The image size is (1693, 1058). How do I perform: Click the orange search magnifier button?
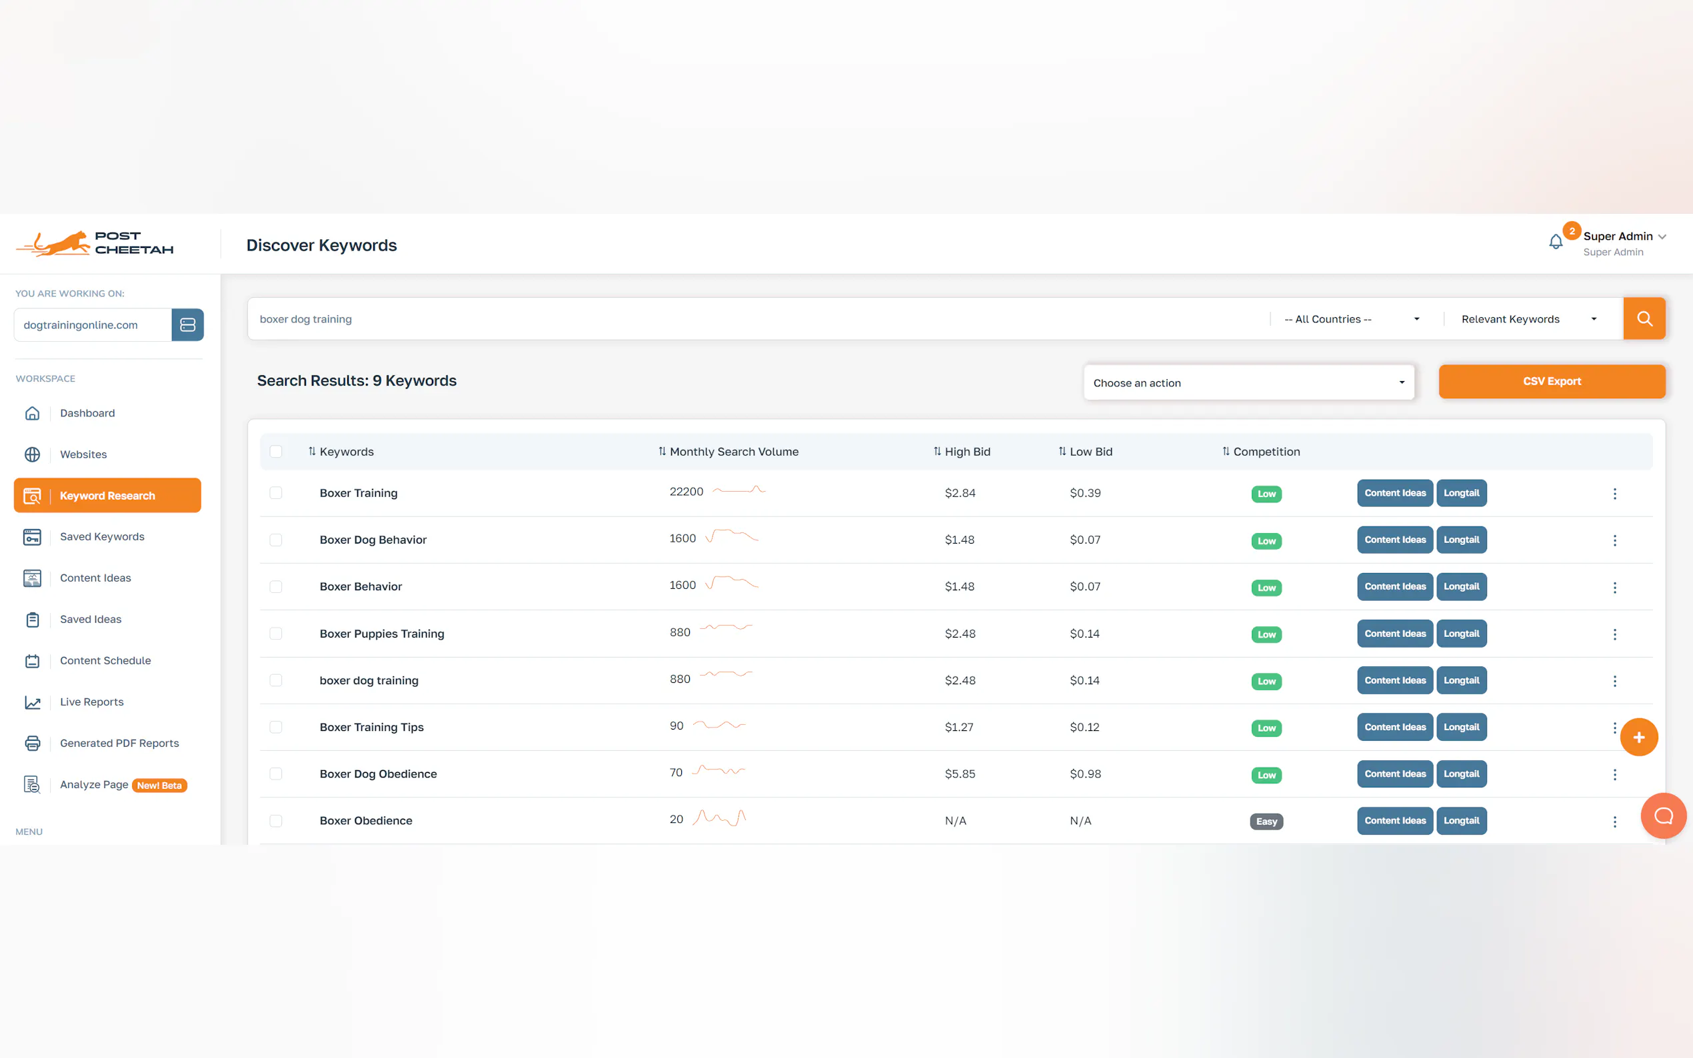point(1644,319)
